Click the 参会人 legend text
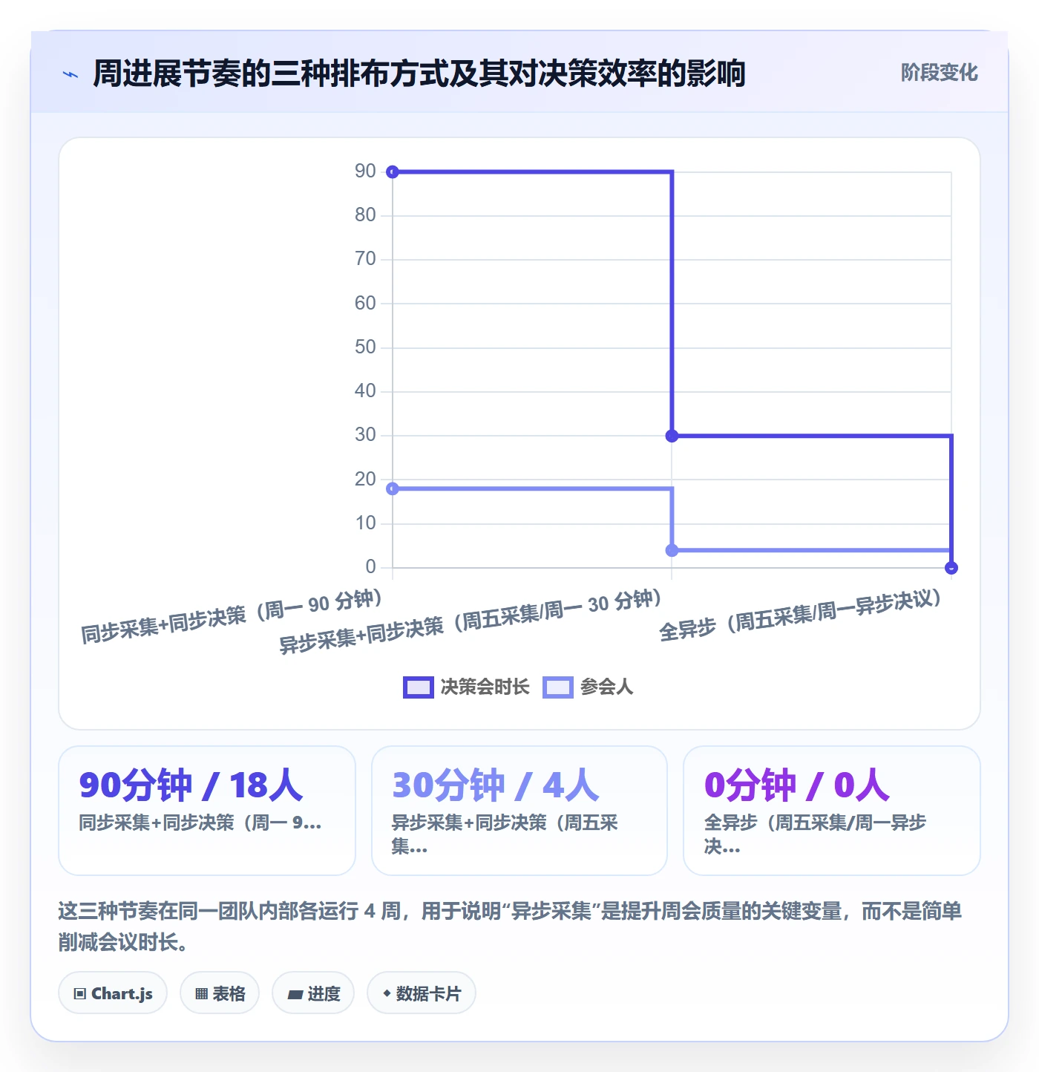Screen dimensions: 1039x1072 [x=606, y=687]
